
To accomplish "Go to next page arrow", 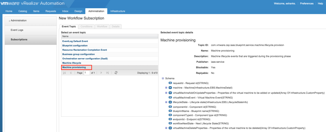I will tap(101, 73).
